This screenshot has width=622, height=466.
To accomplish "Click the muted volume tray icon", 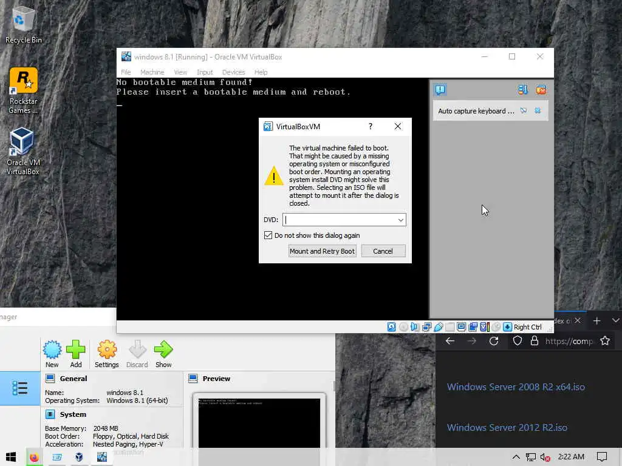I will [x=545, y=457].
